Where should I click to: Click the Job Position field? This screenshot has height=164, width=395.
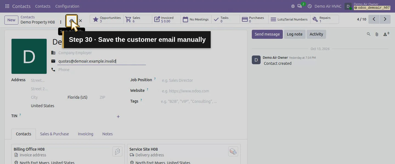tap(200, 80)
